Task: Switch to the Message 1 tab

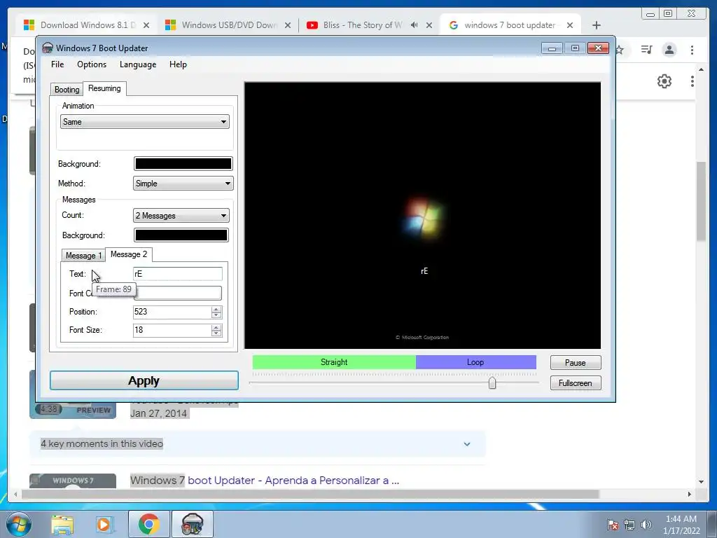Action: coord(84,256)
